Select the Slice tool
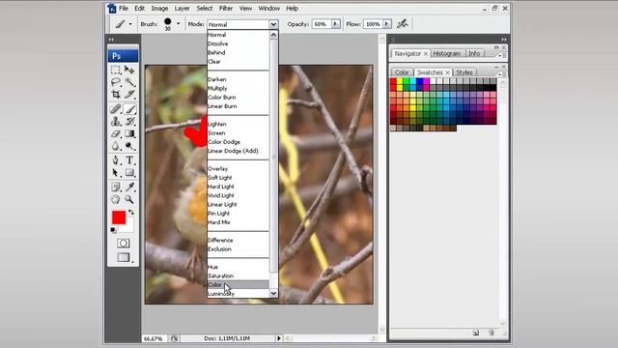 tap(129, 95)
